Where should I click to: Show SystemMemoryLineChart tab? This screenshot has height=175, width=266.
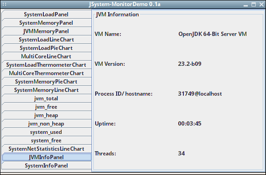47,90
